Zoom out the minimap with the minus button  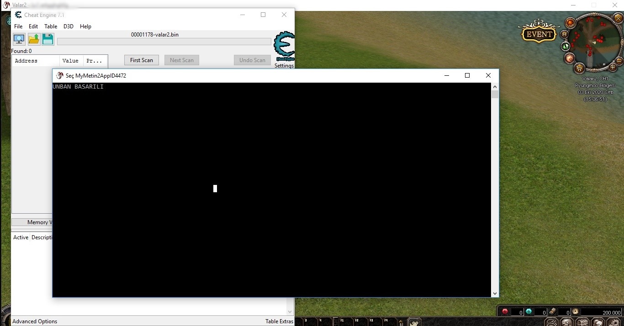619,60
